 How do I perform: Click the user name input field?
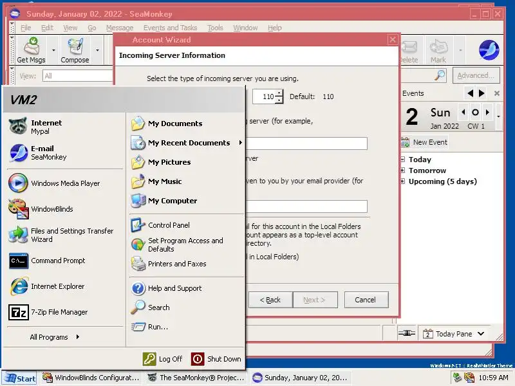306,207
